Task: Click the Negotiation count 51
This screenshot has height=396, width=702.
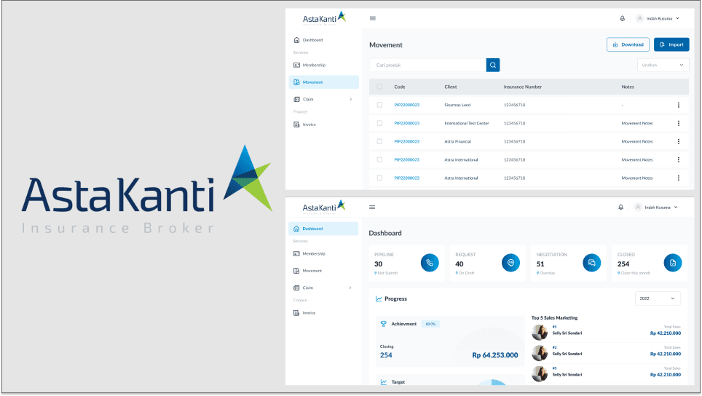Action: (540, 264)
